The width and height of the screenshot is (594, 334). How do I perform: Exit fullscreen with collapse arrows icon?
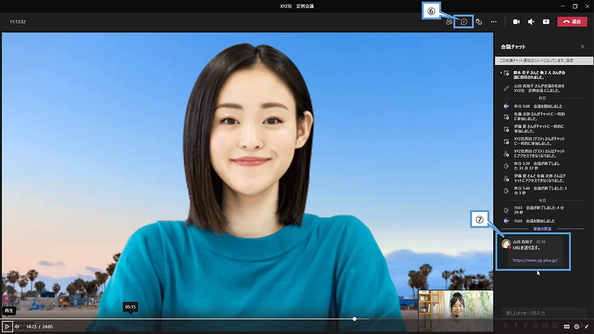(x=586, y=326)
